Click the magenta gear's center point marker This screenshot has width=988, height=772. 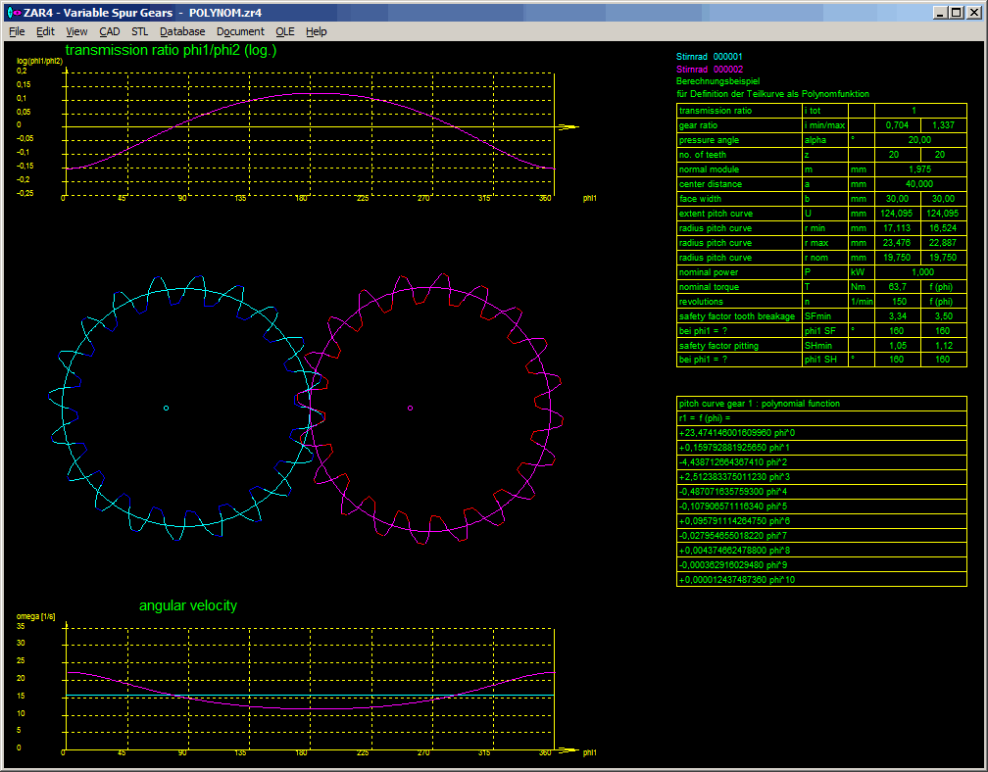tap(410, 408)
